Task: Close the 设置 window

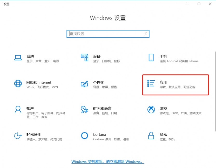Action: coord(210,4)
